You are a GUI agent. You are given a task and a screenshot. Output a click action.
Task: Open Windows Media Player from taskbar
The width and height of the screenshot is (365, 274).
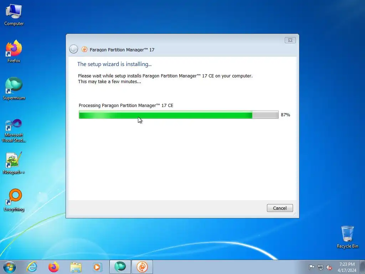point(97,267)
